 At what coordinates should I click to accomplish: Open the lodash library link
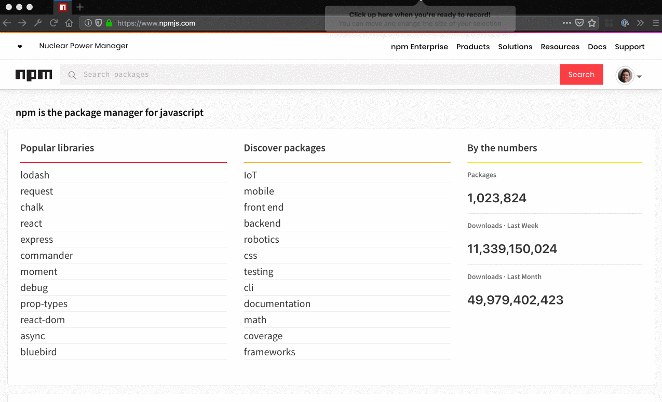point(35,175)
